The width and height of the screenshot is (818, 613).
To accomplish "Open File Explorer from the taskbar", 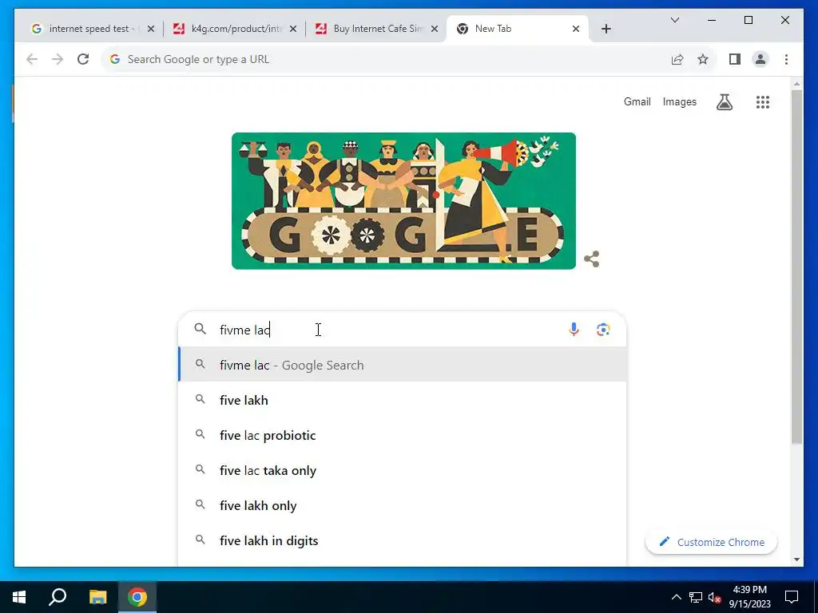I will click(x=97, y=597).
